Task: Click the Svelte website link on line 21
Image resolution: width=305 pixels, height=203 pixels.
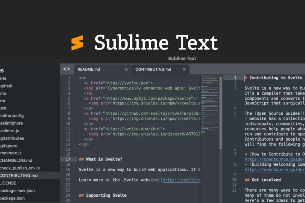Action: click(182, 180)
